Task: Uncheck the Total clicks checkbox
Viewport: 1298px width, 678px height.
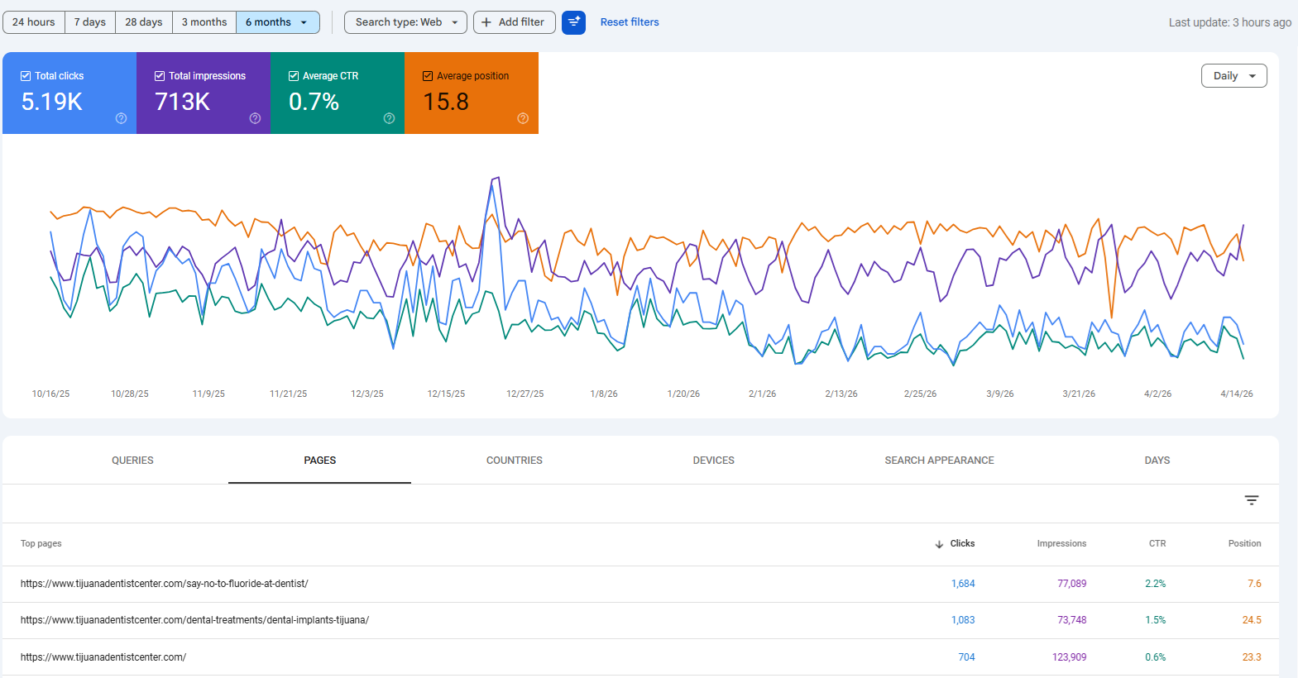Action: click(26, 76)
